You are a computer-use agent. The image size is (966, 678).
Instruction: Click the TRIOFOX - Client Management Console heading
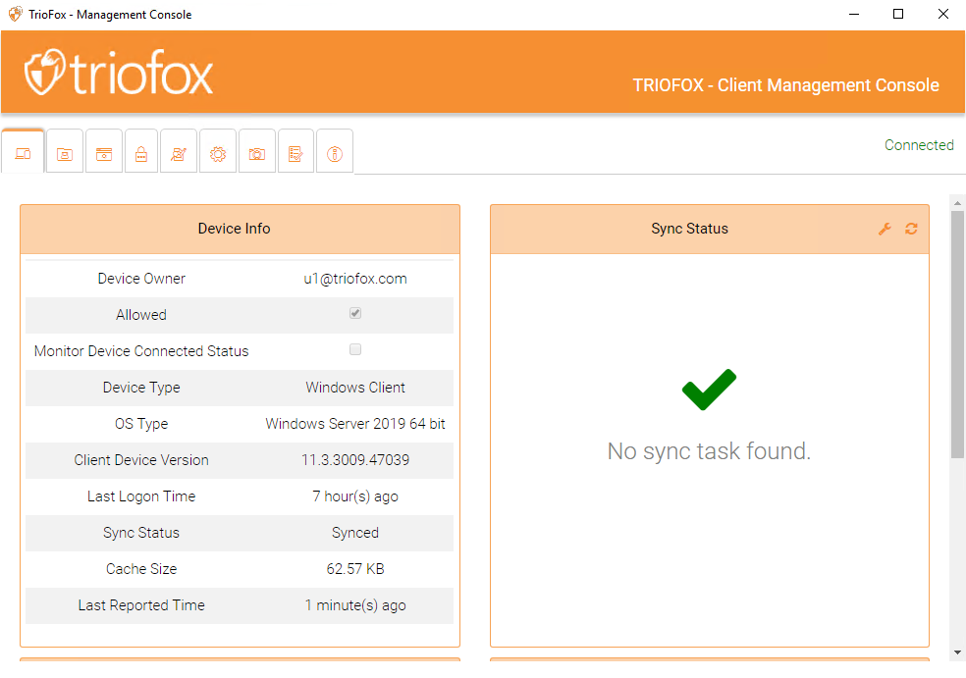click(786, 85)
